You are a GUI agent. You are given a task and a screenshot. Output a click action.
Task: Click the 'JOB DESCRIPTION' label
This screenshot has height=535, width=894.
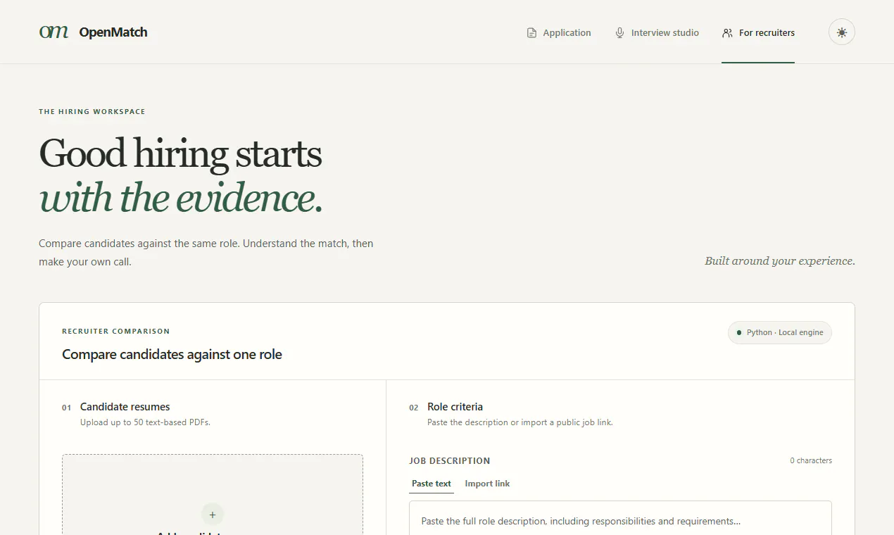[450, 461]
